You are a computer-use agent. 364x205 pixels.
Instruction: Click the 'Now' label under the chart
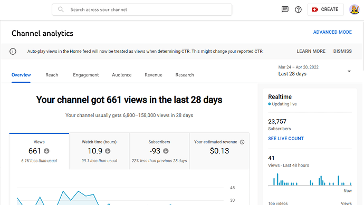pos(348,191)
